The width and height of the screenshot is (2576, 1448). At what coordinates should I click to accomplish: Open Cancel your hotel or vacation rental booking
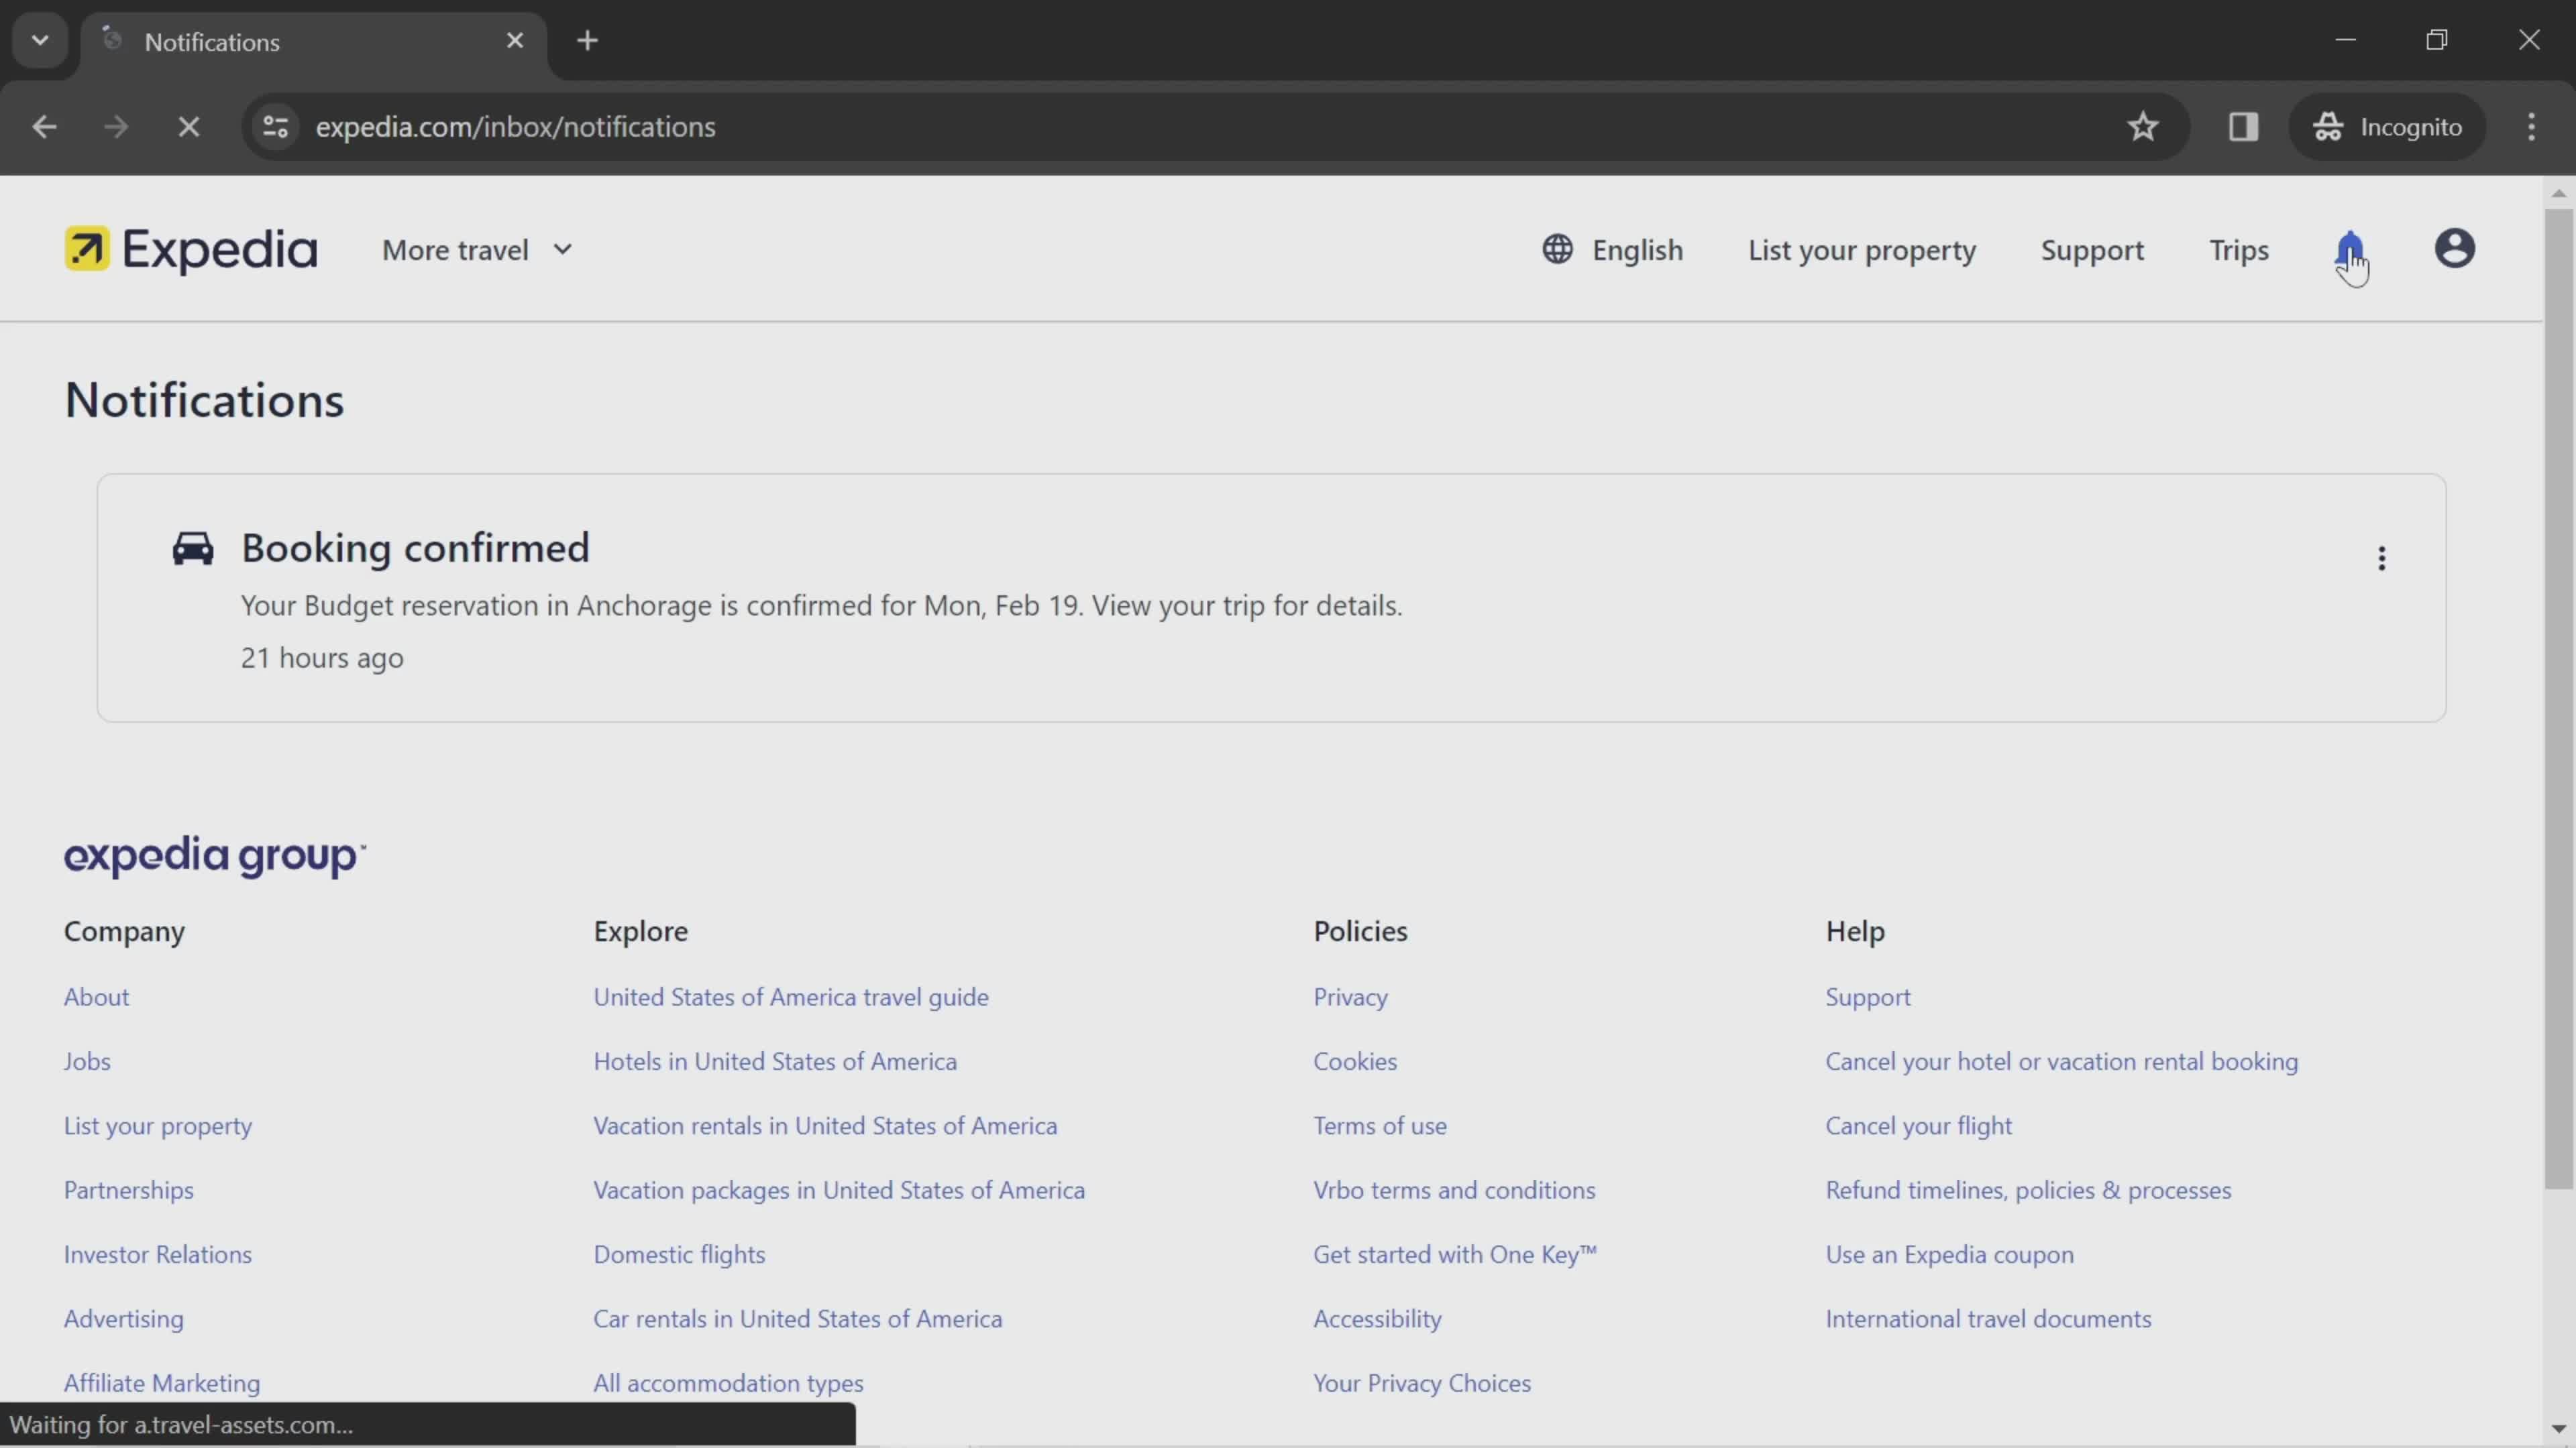click(2061, 1061)
